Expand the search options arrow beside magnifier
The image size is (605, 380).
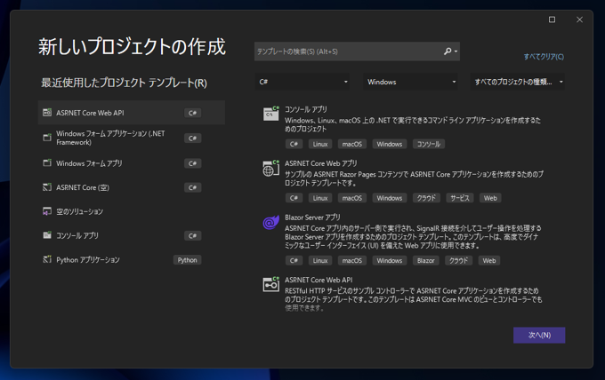[x=456, y=51]
